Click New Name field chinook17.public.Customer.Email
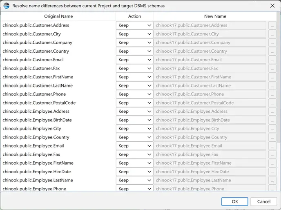Viewport: 281px width, 210px height. click(x=210, y=60)
